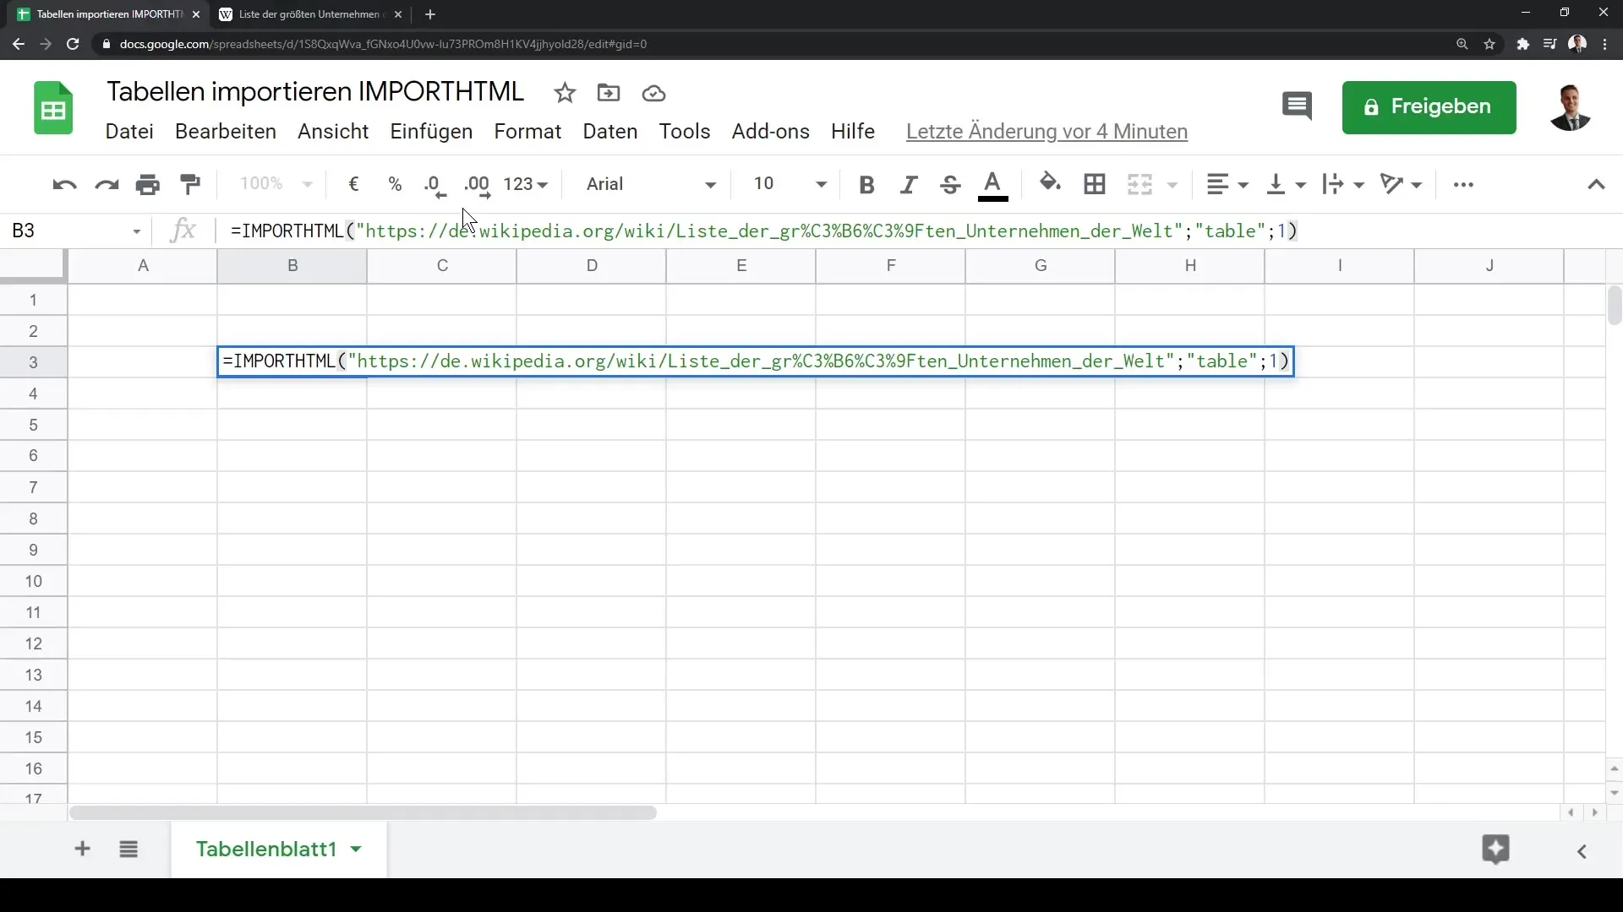Open the 123 number format dropdown
The width and height of the screenshot is (1623, 912).
coord(525,184)
